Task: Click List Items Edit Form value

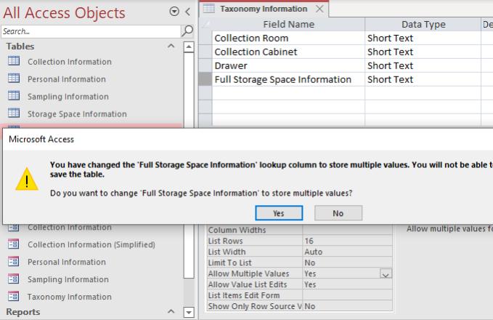Action: click(x=348, y=295)
